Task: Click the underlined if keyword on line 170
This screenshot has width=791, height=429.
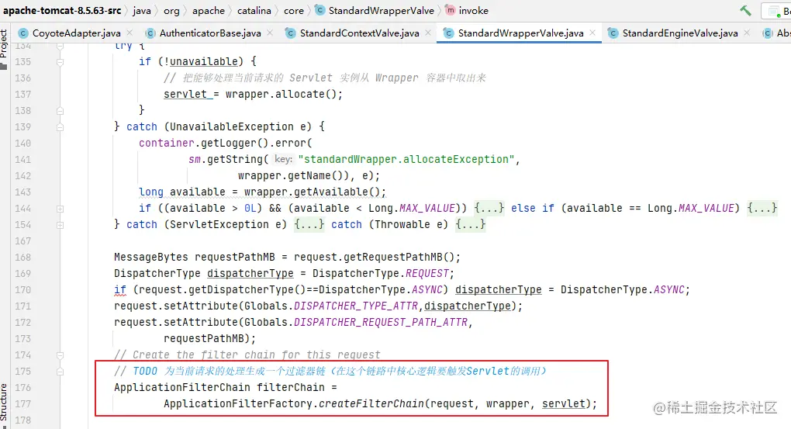Action: click(x=120, y=289)
